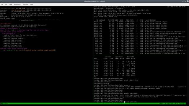The height and width of the screenshot is (106, 189).
Task: Click the Konsole app icon in title bar
Action: click(1, 1)
